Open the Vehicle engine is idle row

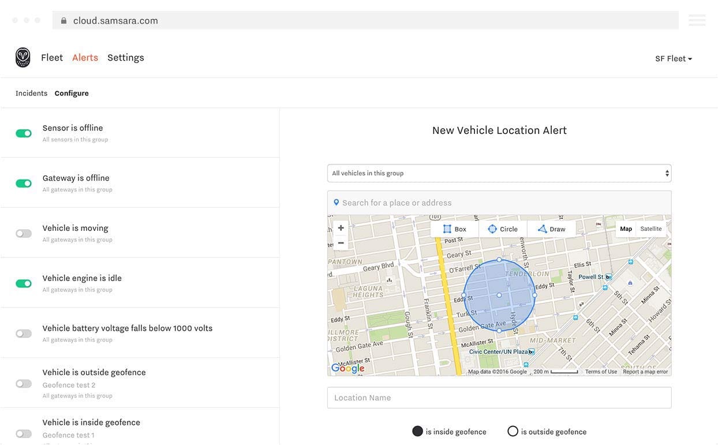click(x=140, y=283)
